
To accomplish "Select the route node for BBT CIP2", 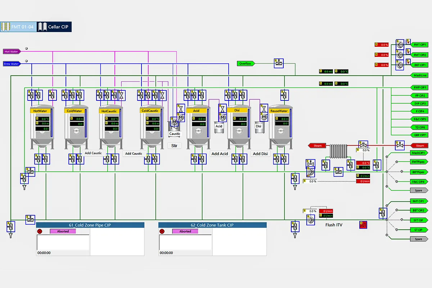I will 397,210.
